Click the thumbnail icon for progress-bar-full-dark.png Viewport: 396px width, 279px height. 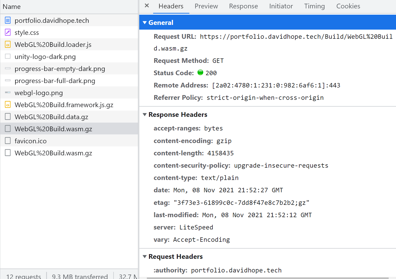[x=8, y=80]
